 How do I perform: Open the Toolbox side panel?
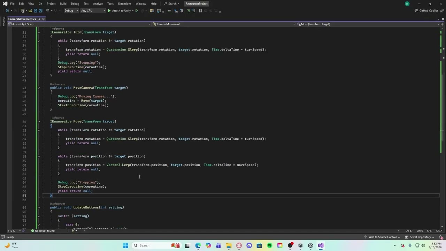(3, 22)
